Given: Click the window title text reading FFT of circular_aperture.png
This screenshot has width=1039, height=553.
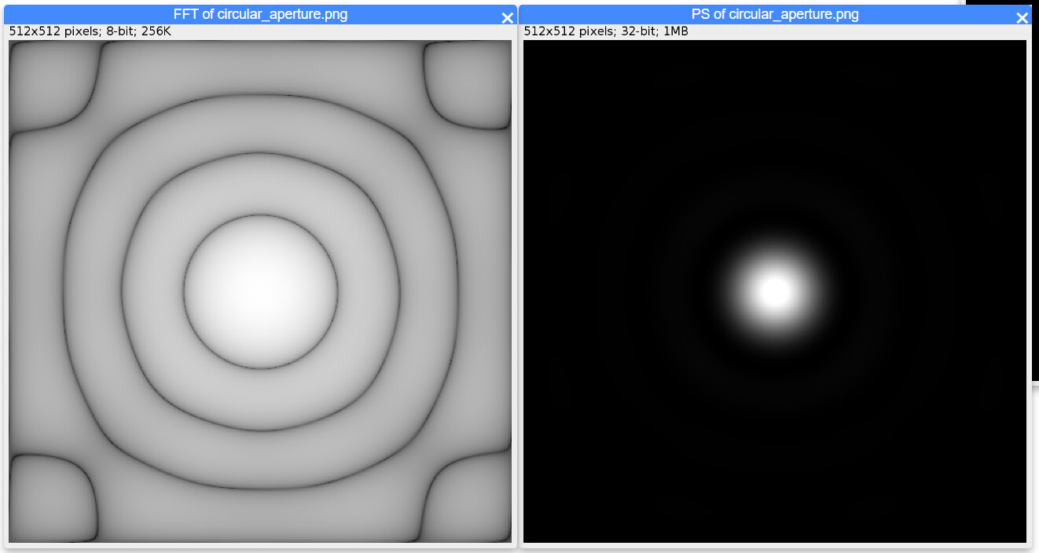Looking at the screenshot, I should click(259, 14).
